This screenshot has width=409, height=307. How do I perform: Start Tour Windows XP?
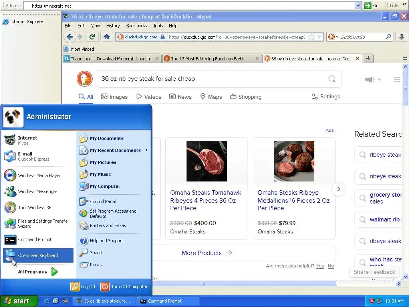click(38, 207)
